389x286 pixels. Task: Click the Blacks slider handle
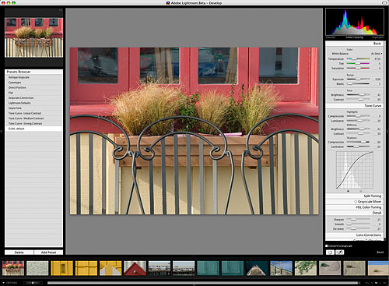349,84
